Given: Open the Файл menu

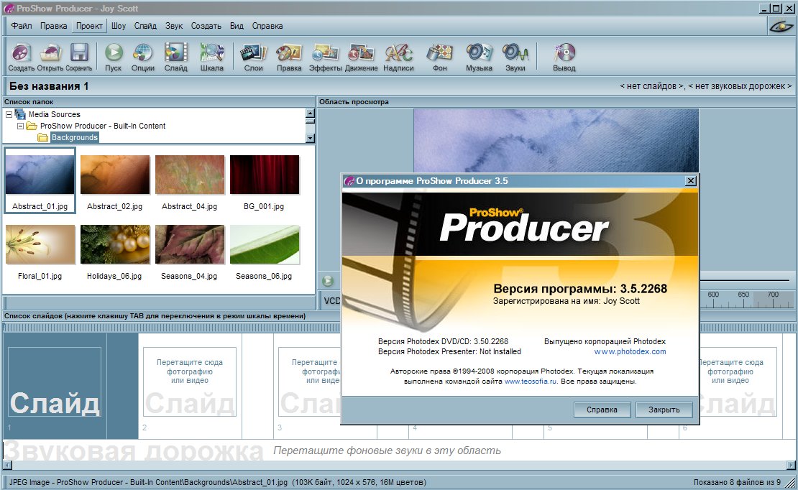Looking at the screenshot, I should (x=22, y=26).
